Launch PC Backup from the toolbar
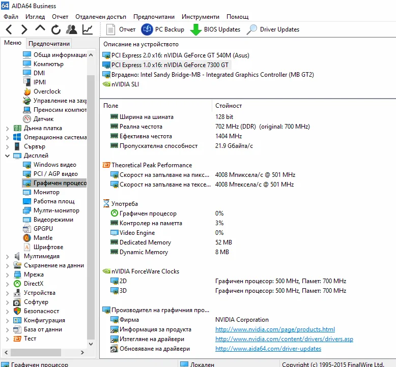The height and width of the screenshot is (367, 396). click(163, 29)
